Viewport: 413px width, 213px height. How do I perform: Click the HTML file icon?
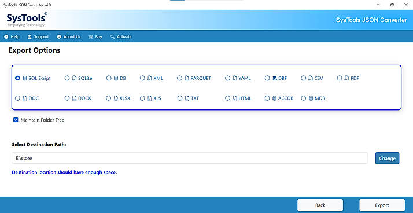(235, 98)
